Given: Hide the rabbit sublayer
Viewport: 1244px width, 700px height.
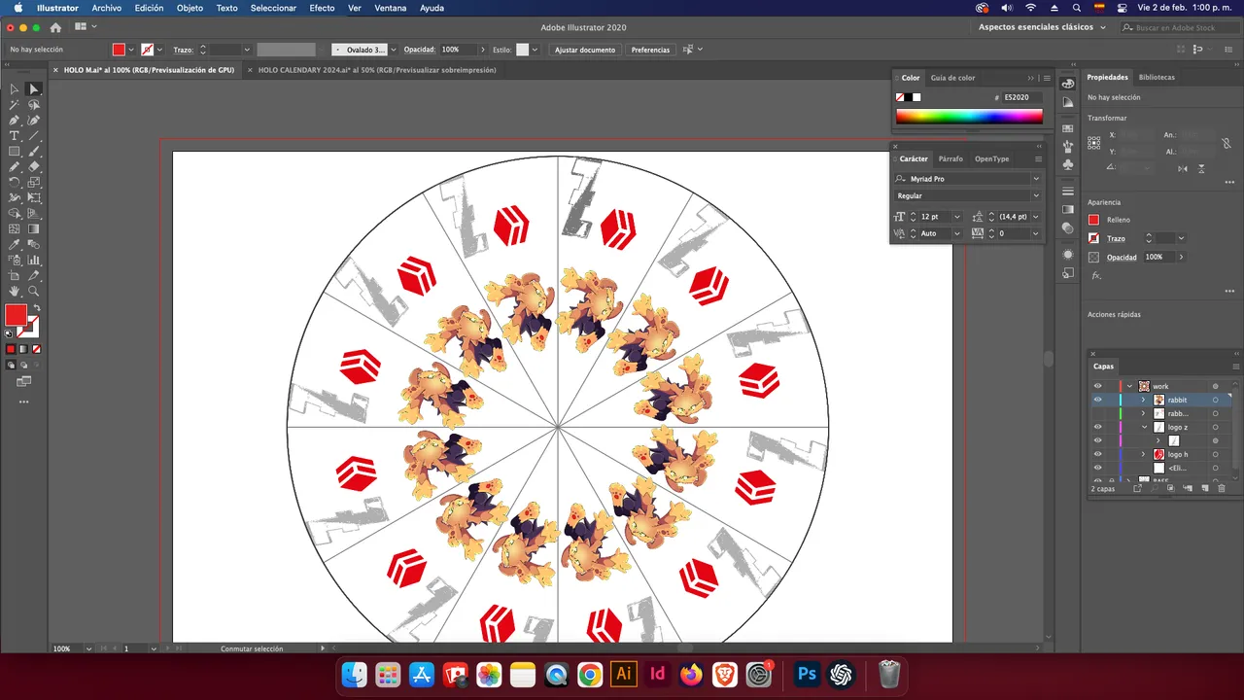Looking at the screenshot, I should (x=1098, y=400).
